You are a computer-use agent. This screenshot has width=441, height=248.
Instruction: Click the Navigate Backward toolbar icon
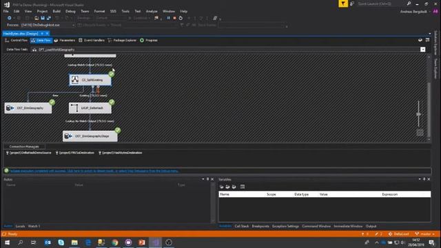pyautogui.click(x=9, y=18)
